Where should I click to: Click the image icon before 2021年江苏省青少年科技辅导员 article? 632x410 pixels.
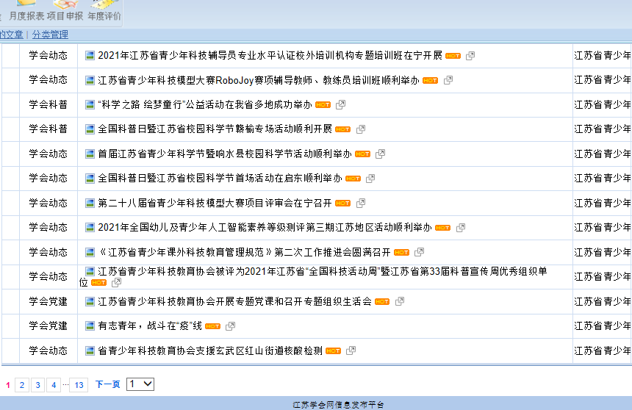(x=90, y=56)
